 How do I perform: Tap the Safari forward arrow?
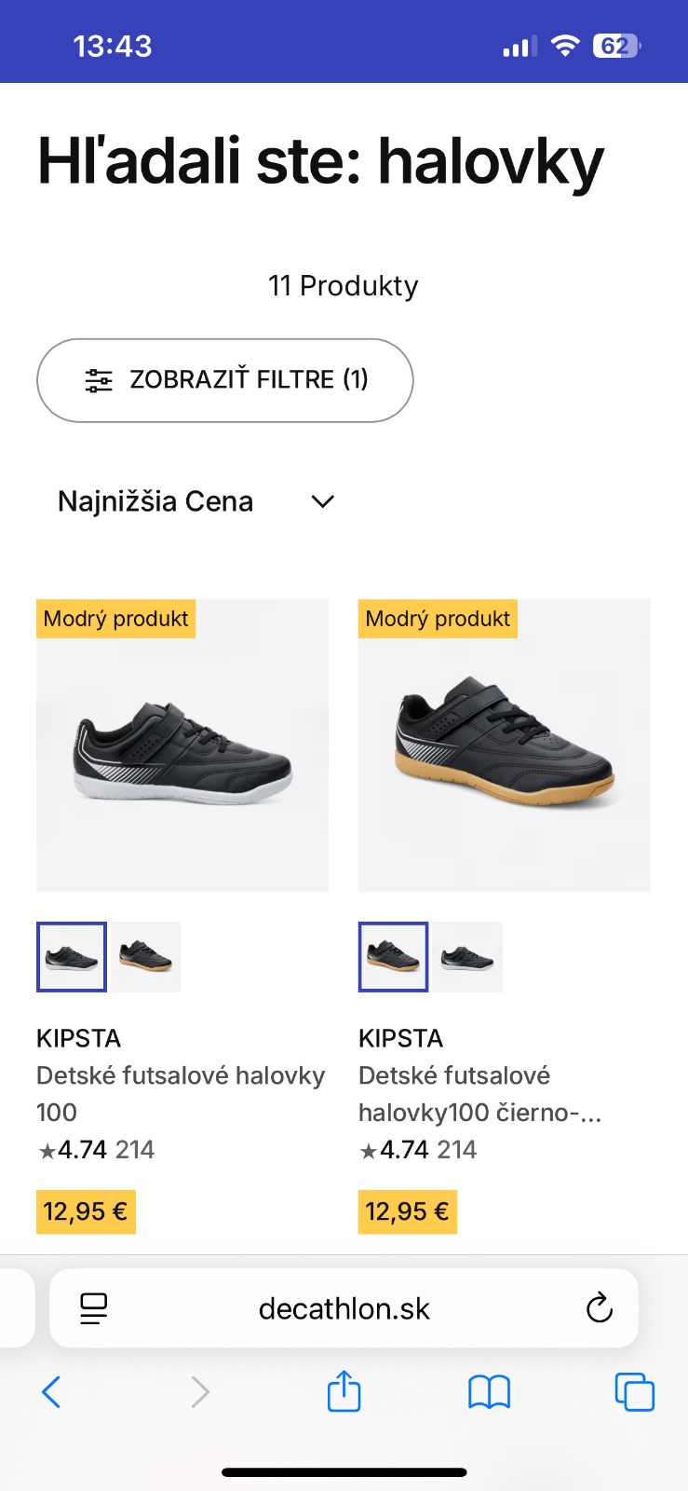click(x=199, y=1392)
